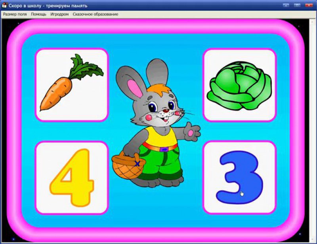The width and height of the screenshot is (317, 244).
Task: Minimize the game window
Action: click(286, 5)
